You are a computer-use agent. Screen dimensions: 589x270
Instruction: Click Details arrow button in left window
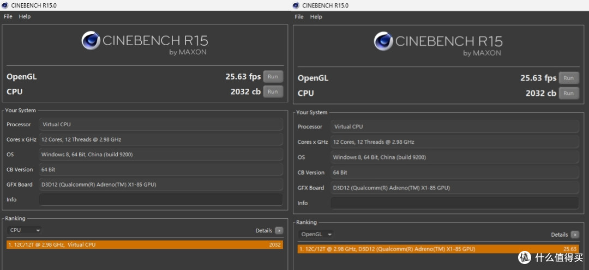(279, 231)
